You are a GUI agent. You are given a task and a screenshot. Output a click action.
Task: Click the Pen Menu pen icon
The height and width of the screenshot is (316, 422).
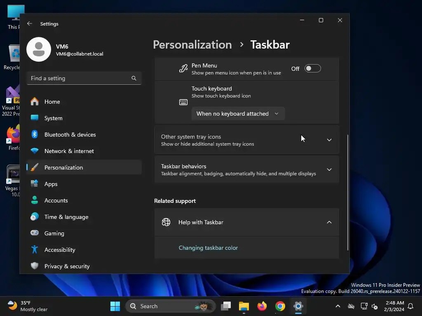pyautogui.click(x=183, y=69)
